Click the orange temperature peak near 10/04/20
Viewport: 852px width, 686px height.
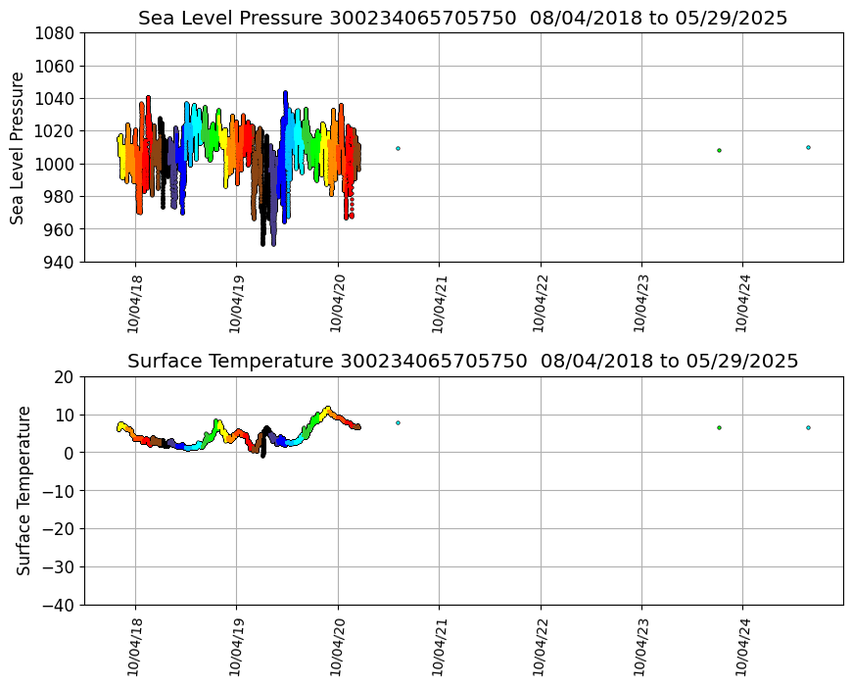pos(328,409)
